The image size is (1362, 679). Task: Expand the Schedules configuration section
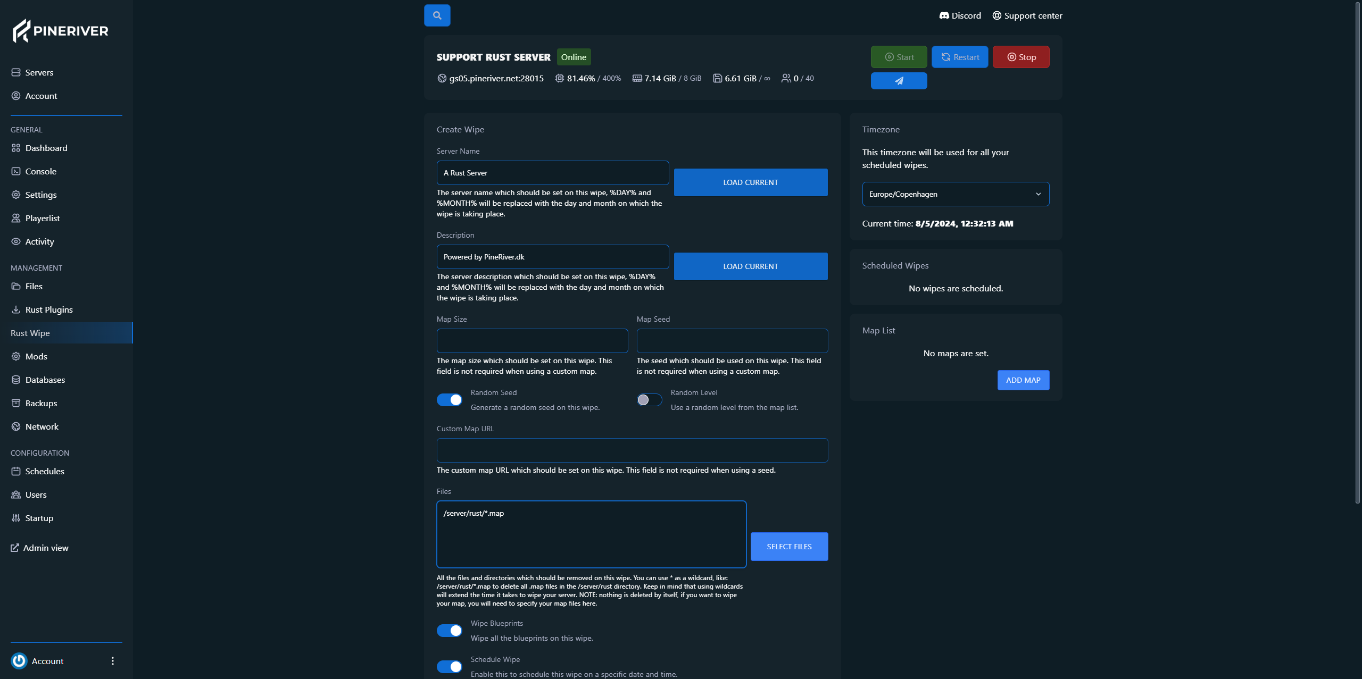(x=44, y=472)
